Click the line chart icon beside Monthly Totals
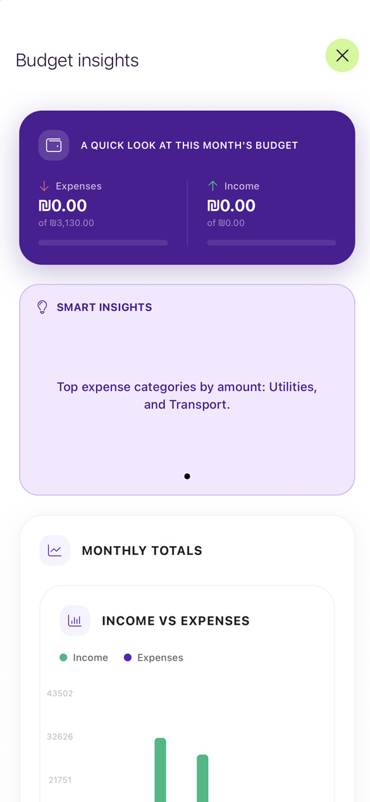The width and height of the screenshot is (370, 802). point(54,550)
